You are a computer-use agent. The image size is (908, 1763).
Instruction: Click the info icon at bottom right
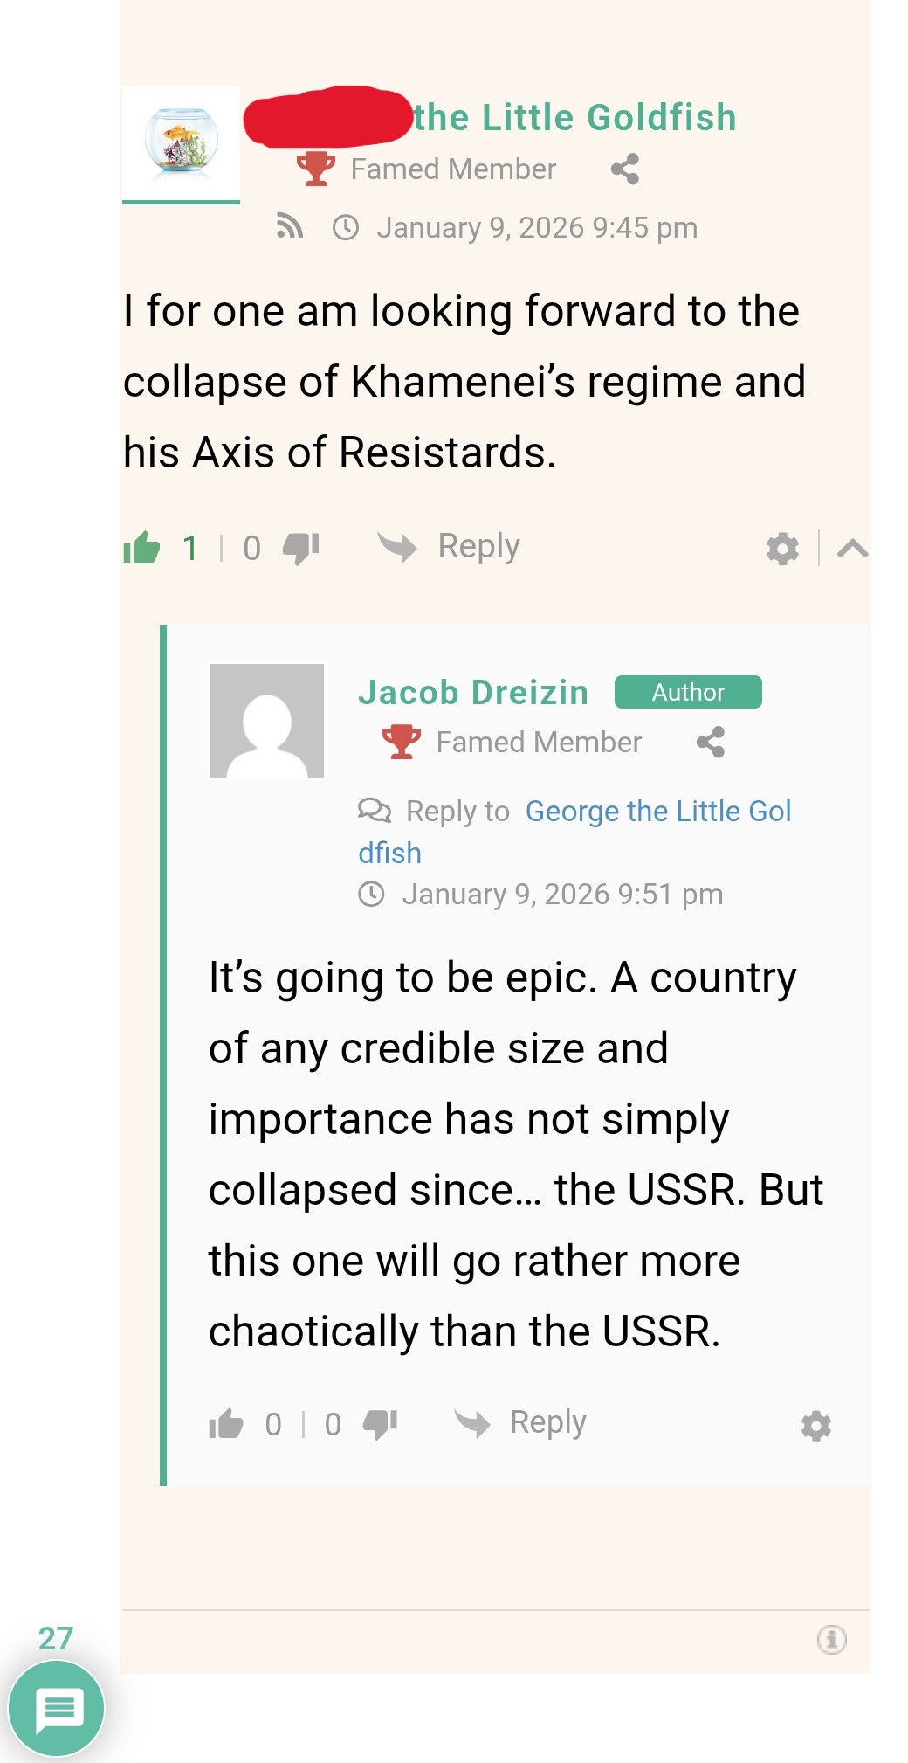[831, 1640]
